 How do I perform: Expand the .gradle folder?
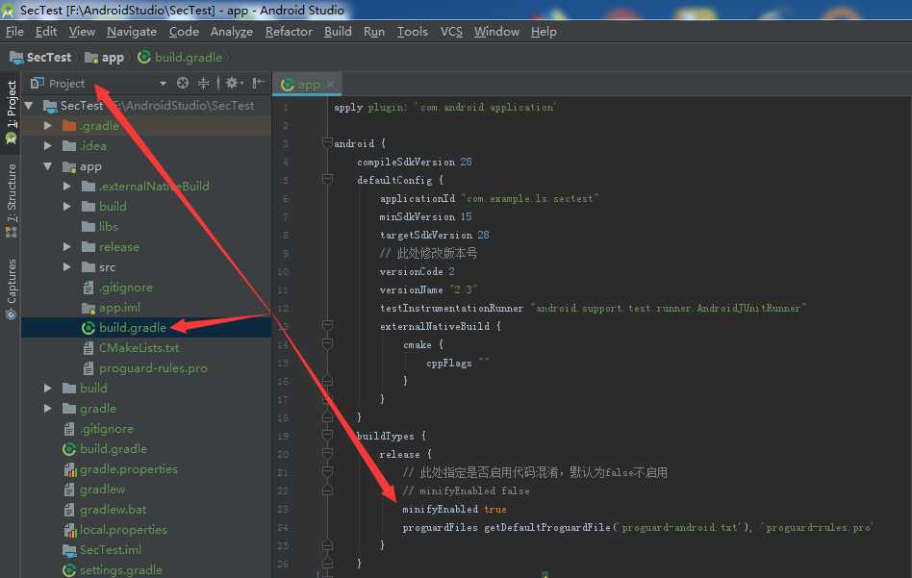click(x=48, y=126)
